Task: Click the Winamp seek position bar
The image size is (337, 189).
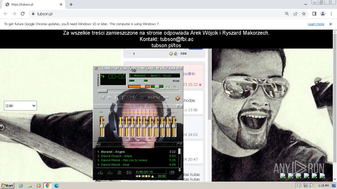Action: (x=139, y=91)
